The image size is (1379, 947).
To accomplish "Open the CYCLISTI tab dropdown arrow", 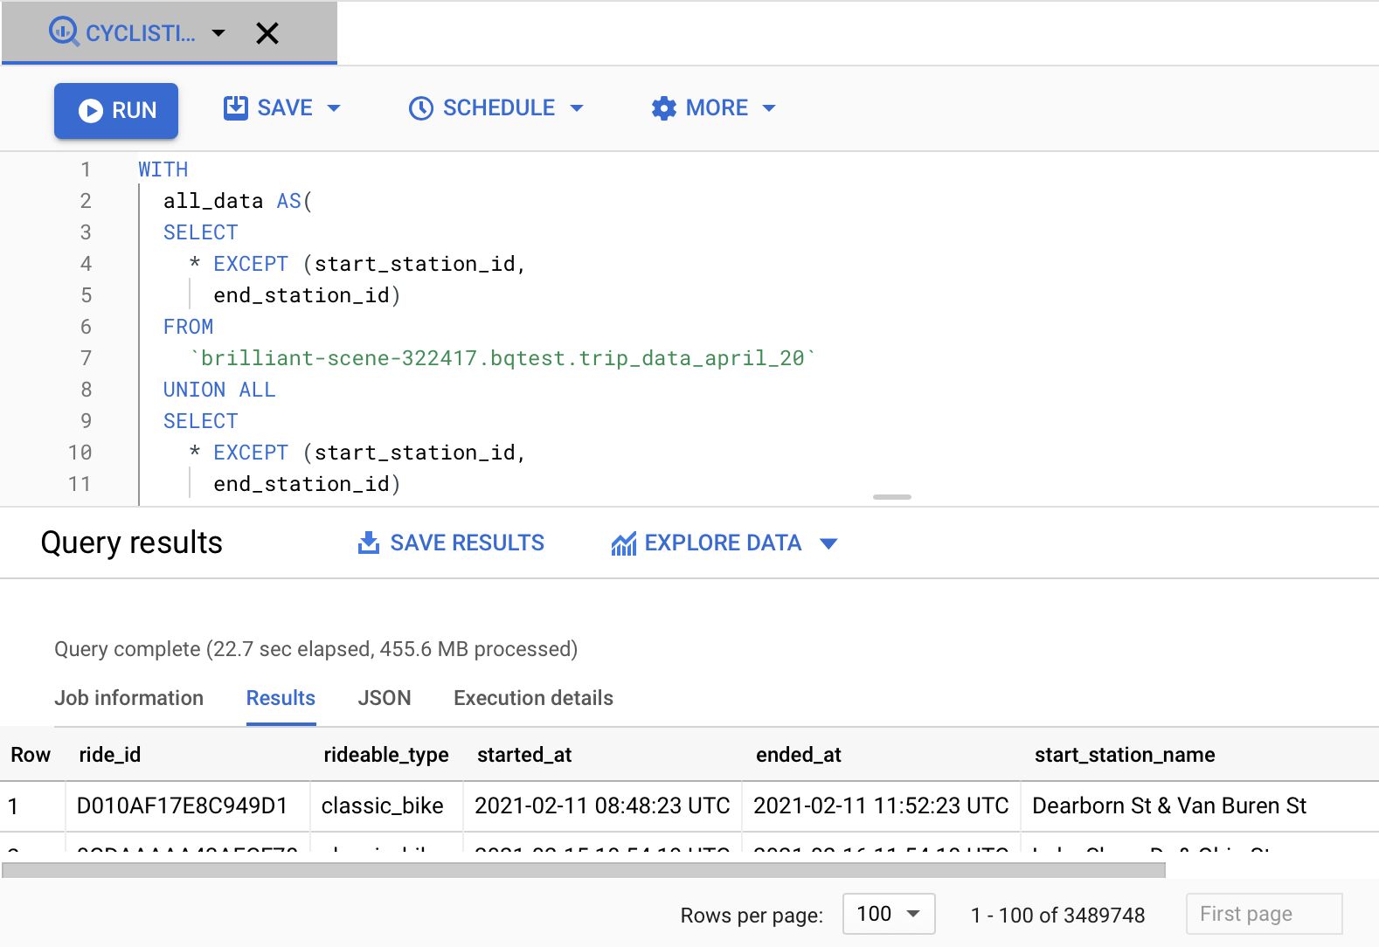I will point(218,33).
